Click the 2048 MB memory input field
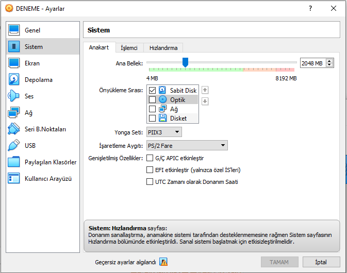 (x=313, y=63)
